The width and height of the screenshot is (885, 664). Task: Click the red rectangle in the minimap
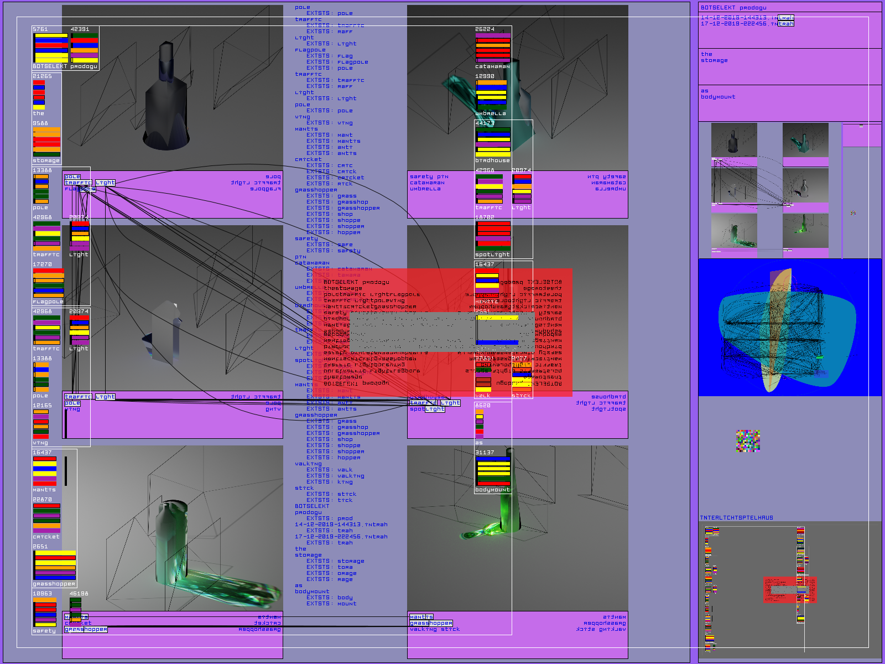[790, 590]
